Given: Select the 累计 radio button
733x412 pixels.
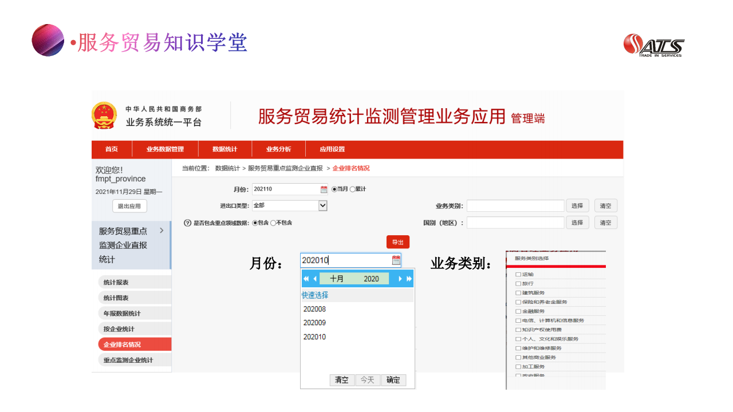Looking at the screenshot, I should pyautogui.click(x=352, y=189).
